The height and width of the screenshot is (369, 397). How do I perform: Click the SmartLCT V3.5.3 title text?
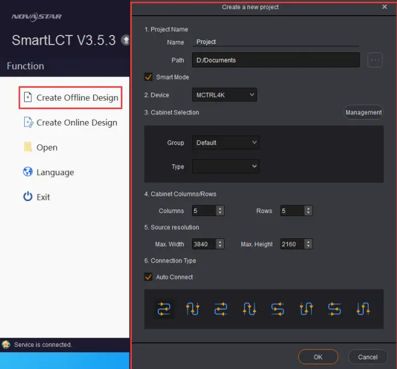click(x=63, y=40)
